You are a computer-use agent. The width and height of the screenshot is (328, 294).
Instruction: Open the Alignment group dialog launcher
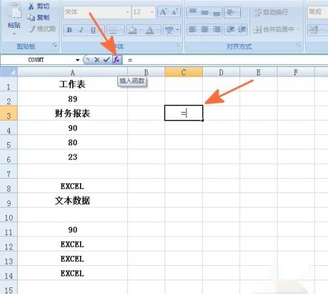(x=298, y=45)
